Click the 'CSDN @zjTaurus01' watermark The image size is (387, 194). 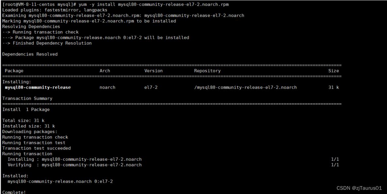(x=359, y=188)
